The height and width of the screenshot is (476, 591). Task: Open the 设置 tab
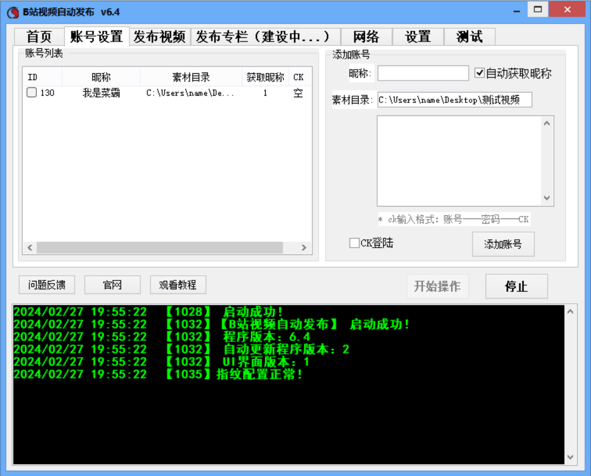point(418,37)
